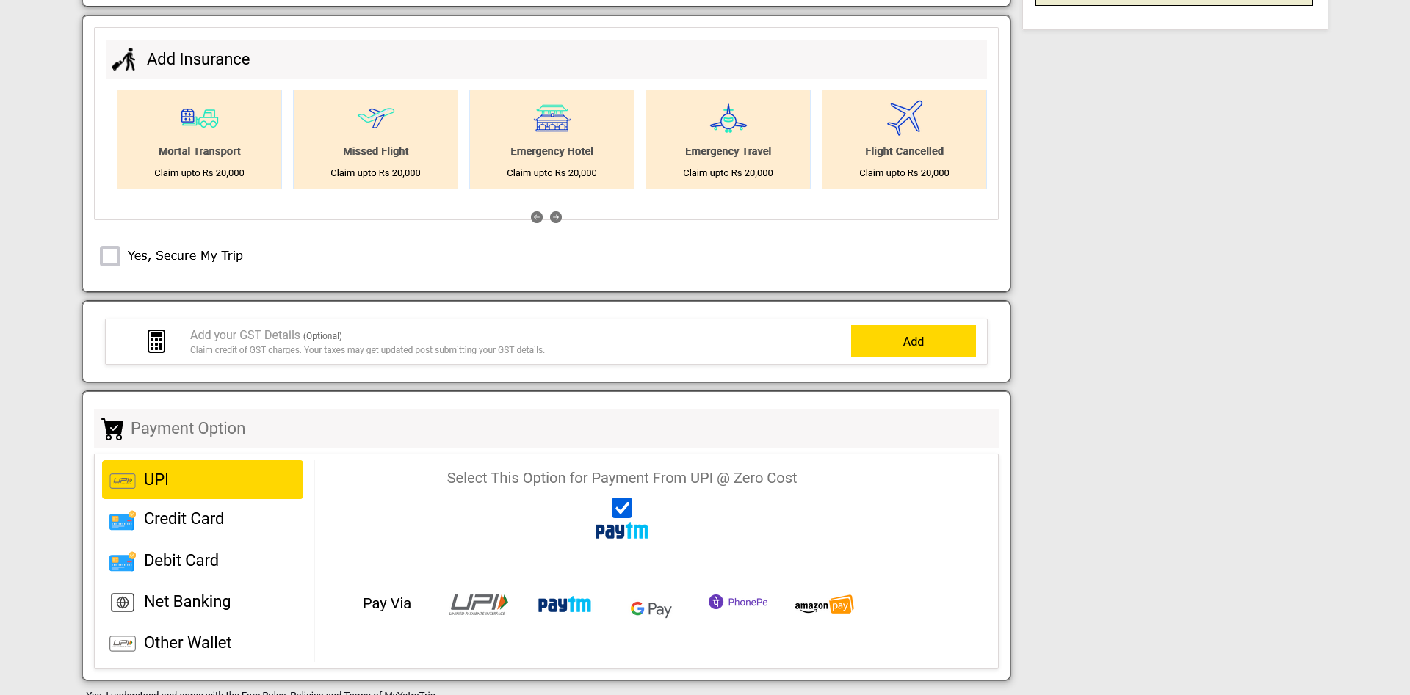
Task: Click the Pay Via label
Action: [x=387, y=603]
